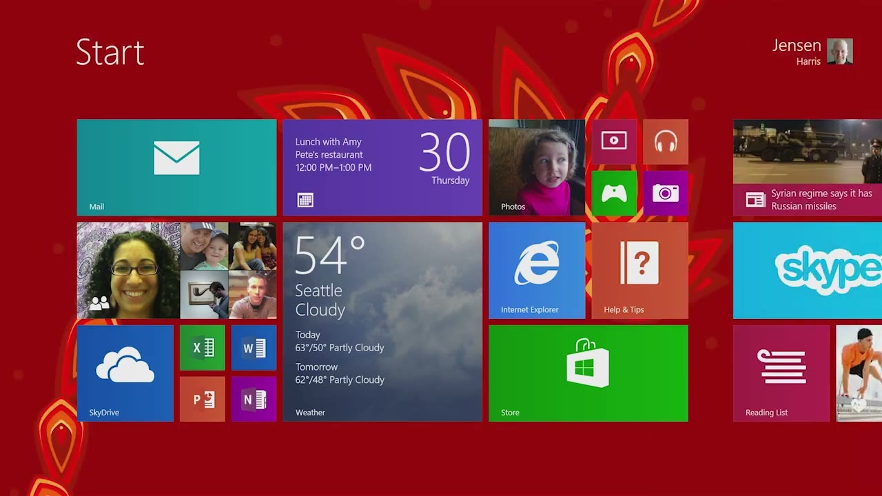Open the Store tile
The image size is (882, 496).
coord(588,373)
